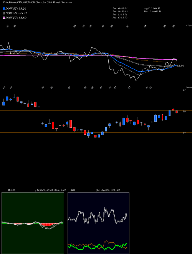Click the 37 price axis label
192x254 pixels.
point(184,133)
